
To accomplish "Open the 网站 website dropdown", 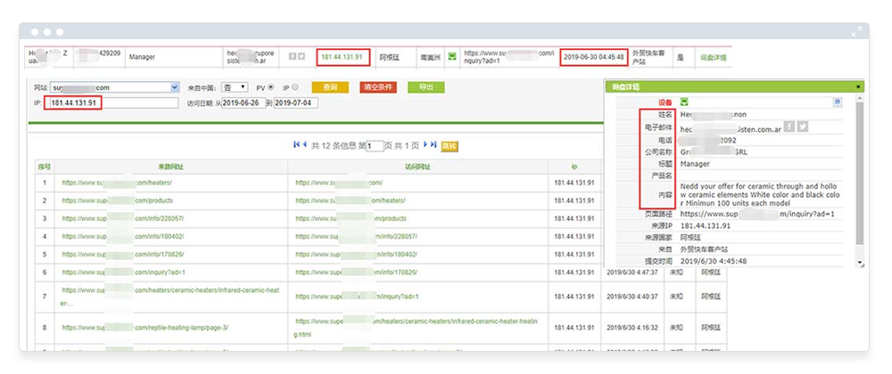I will (x=174, y=88).
